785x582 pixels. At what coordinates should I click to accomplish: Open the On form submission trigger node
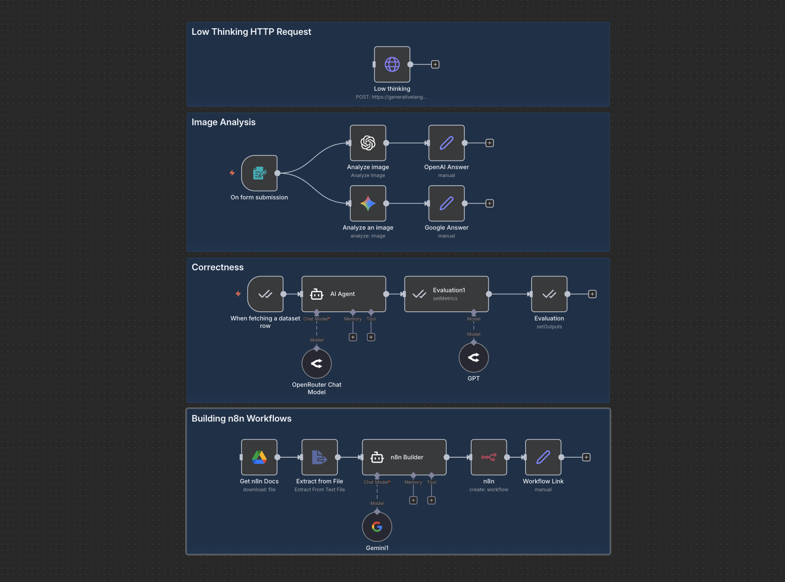point(259,173)
